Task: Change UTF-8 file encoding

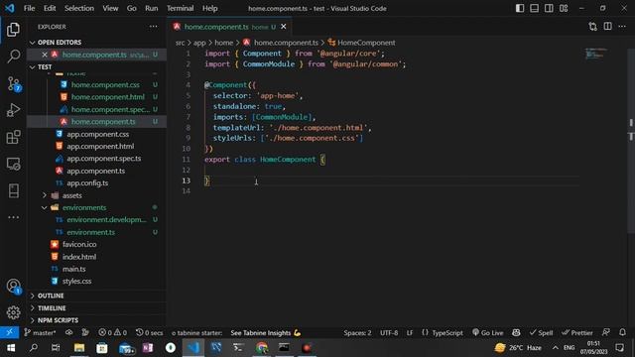Action: 389,333
